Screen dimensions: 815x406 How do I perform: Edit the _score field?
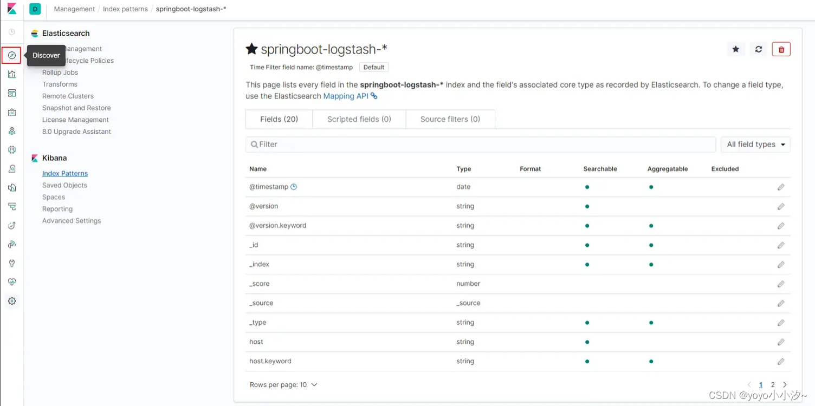pos(781,284)
